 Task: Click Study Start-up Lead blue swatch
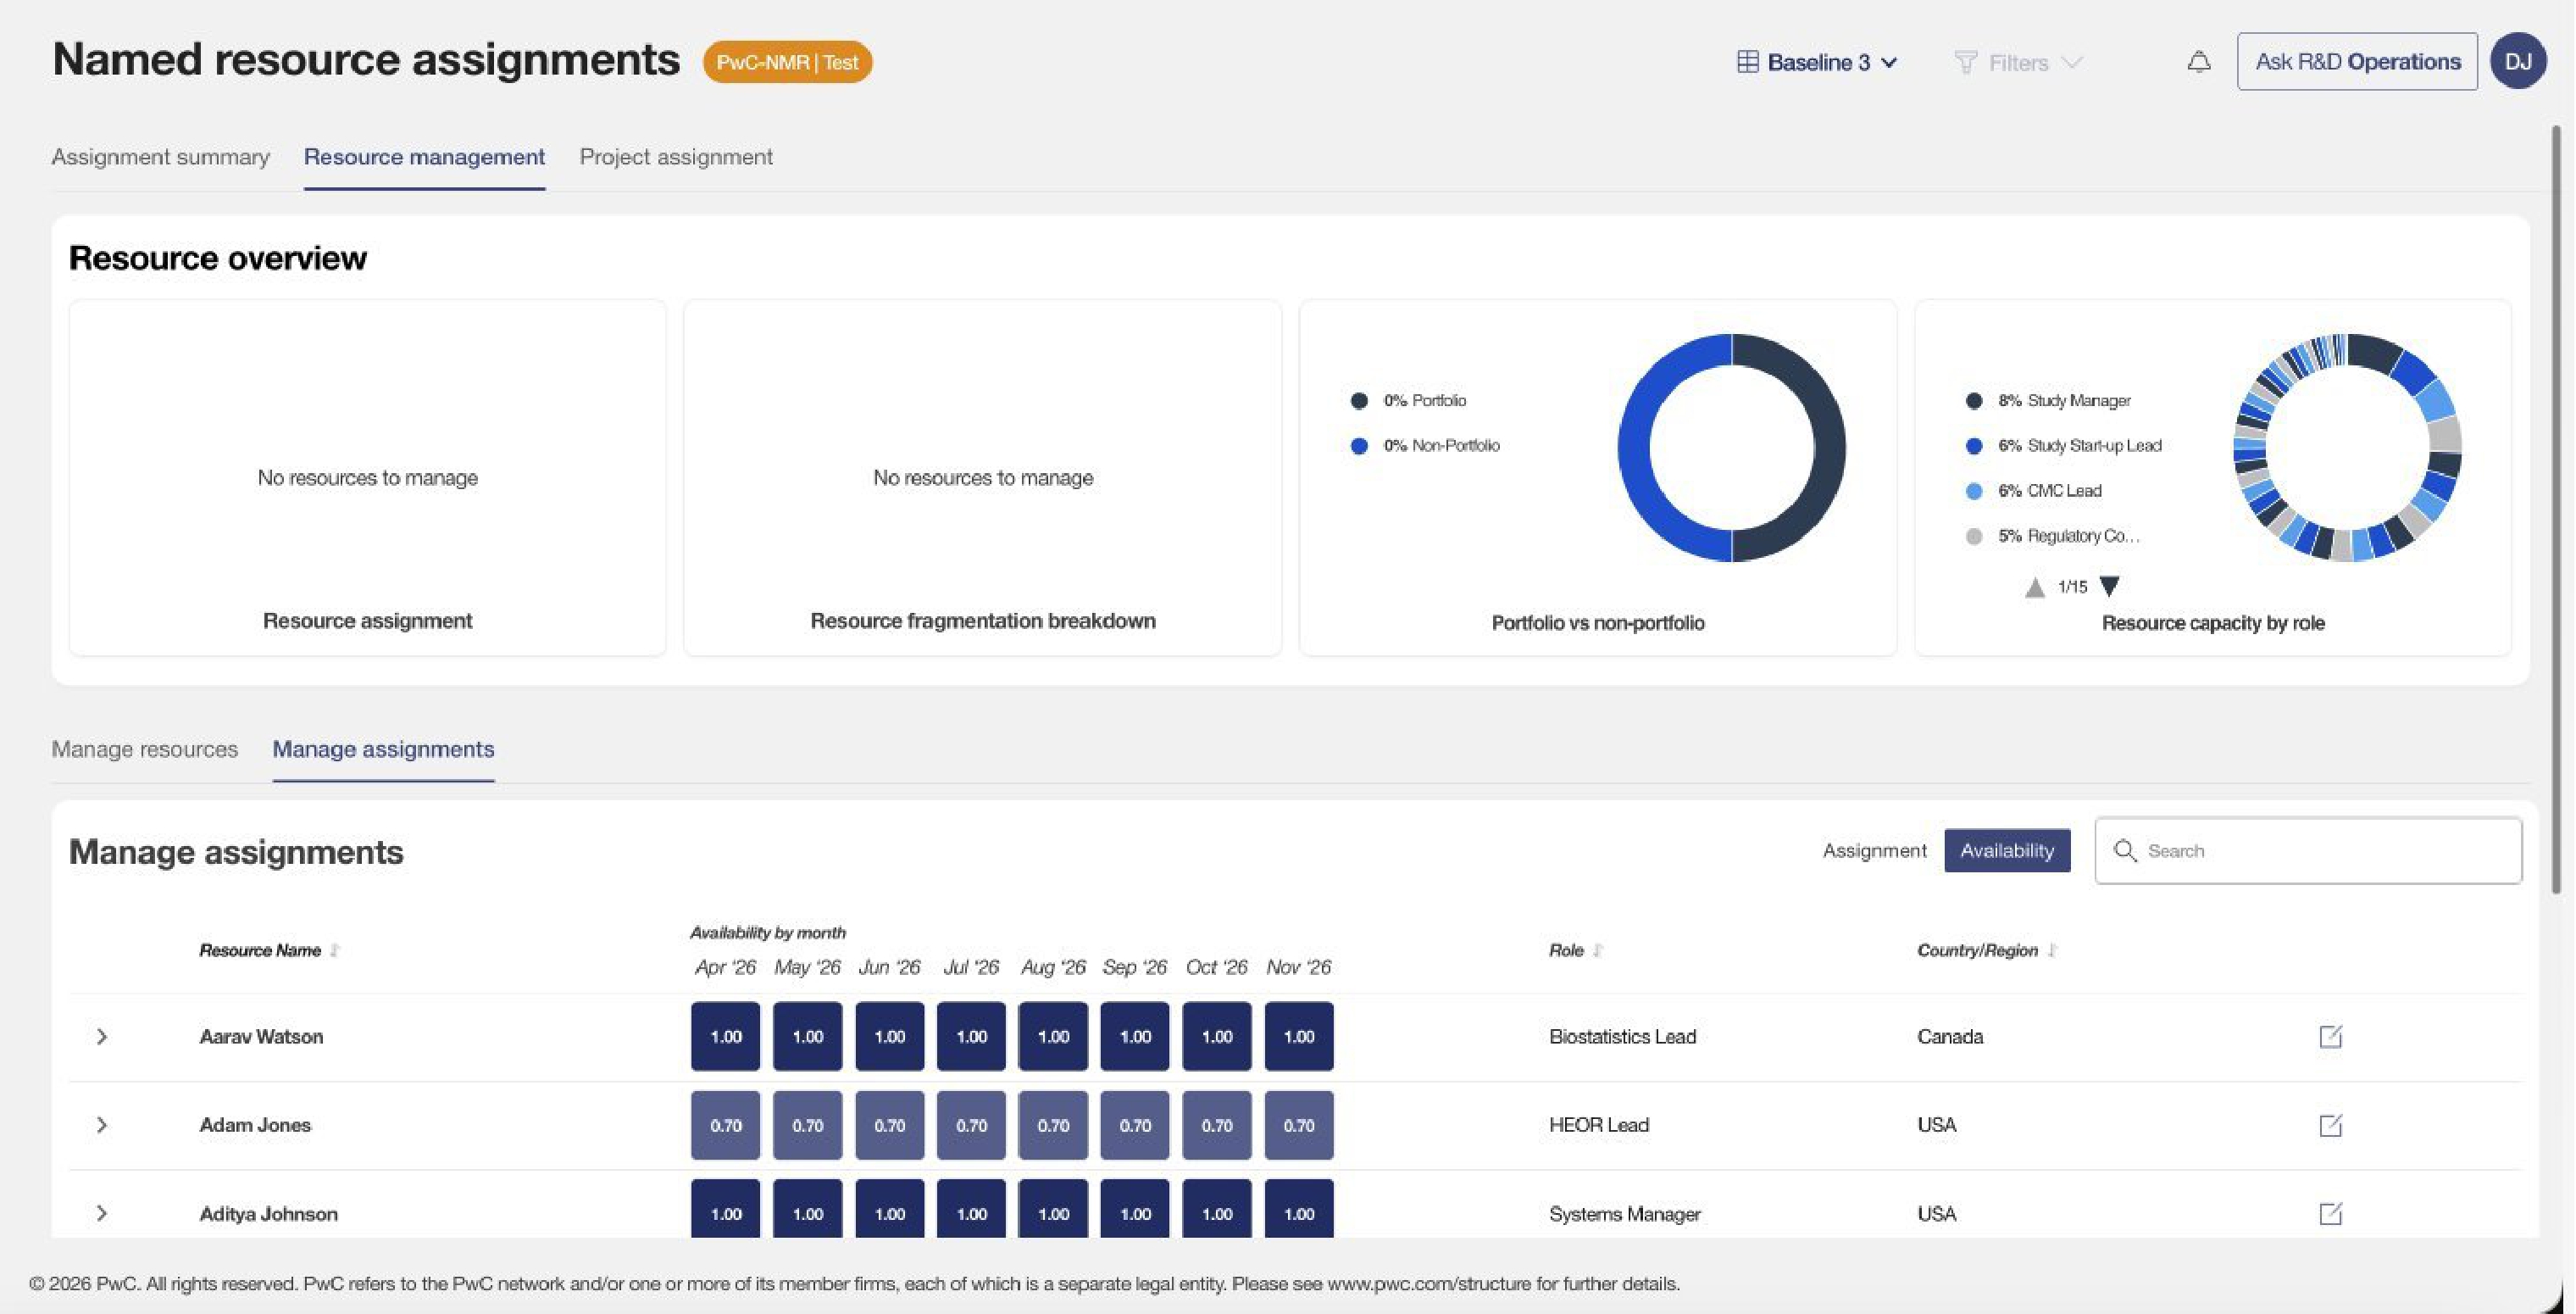click(x=1973, y=447)
